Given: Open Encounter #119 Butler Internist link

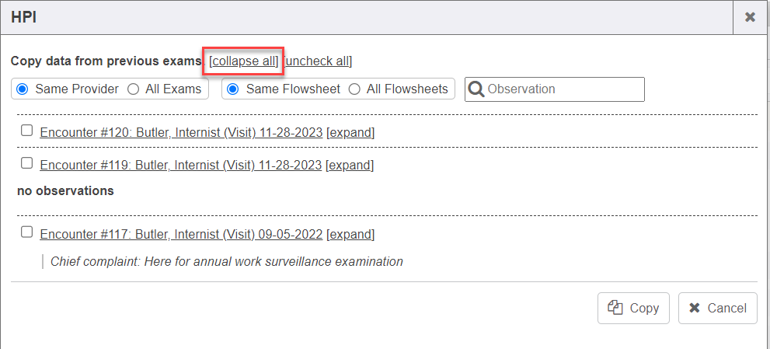Looking at the screenshot, I should click(x=180, y=165).
